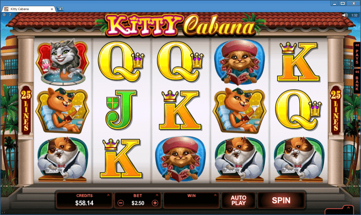Image resolution: width=361 pixels, height=215 pixels.
Task: Start Auto Play
Action: (239, 200)
